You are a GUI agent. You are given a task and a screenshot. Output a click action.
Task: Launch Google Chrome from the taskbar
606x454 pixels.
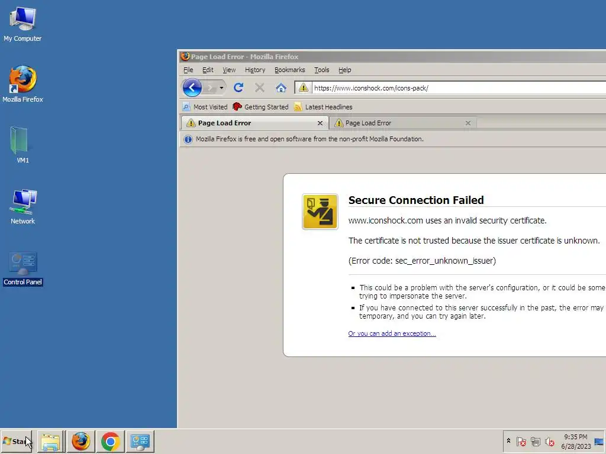click(x=110, y=441)
